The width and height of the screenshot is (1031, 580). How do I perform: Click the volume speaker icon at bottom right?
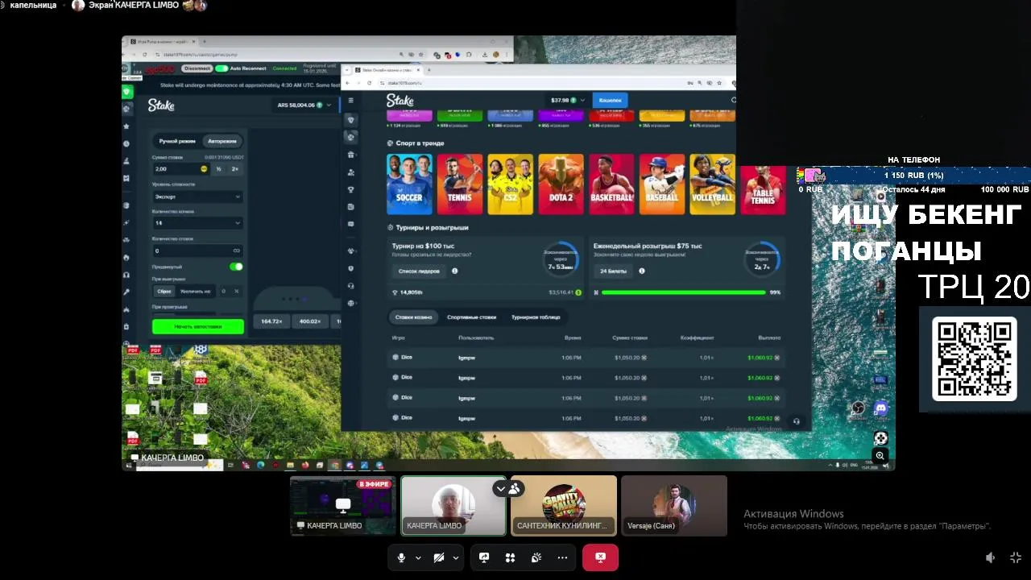tap(991, 557)
